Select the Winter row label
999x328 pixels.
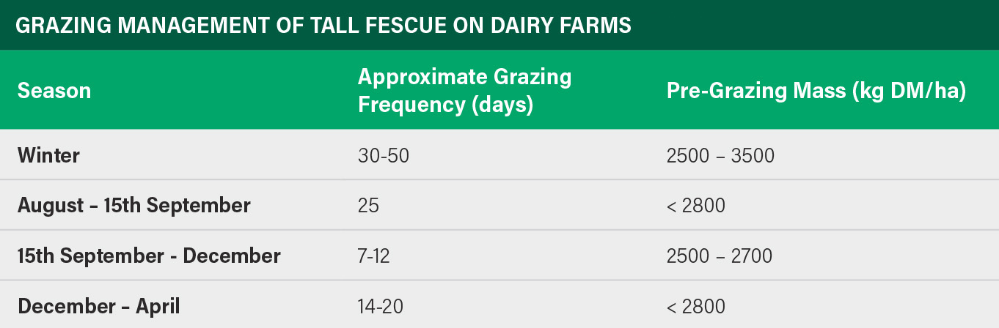pyautogui.click(x=49, y=155)
